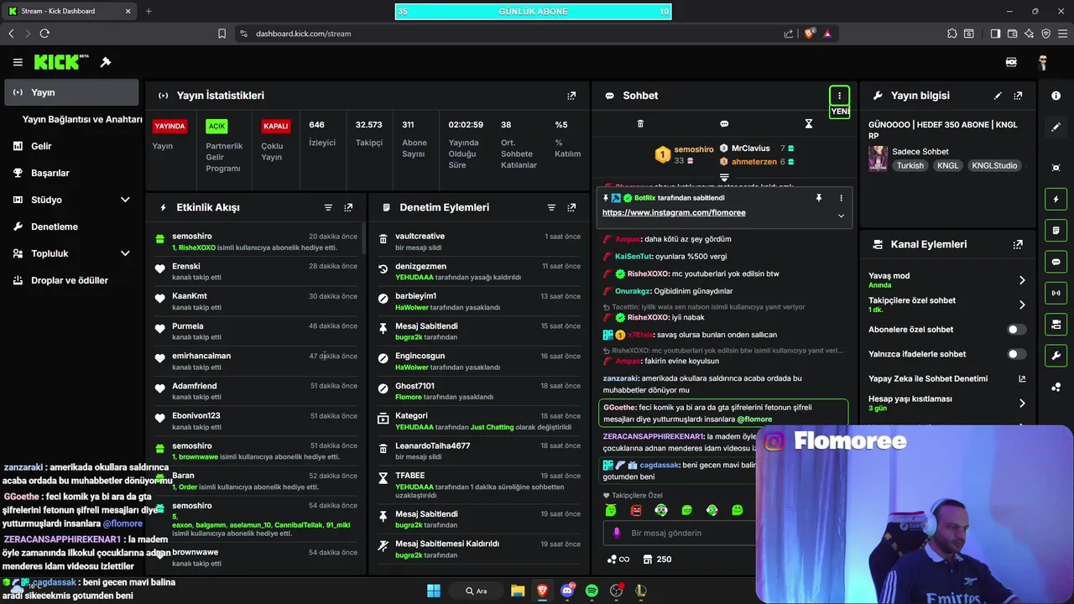
Task: Edit stream info with the pencil in Yayın bilgisi
Action: pos(998,96)
